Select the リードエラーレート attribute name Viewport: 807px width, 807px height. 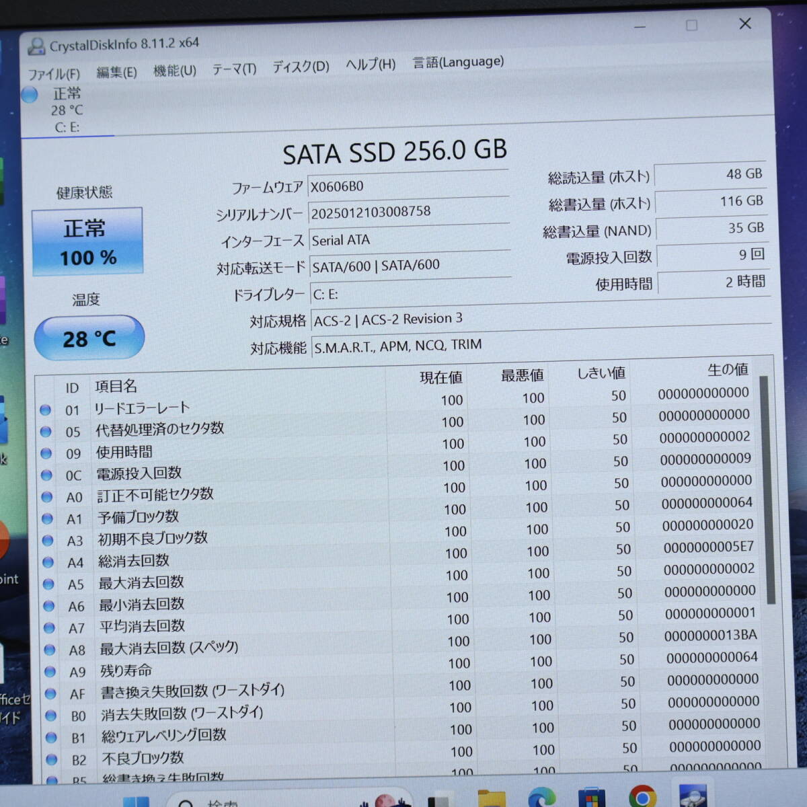[142, 408]
